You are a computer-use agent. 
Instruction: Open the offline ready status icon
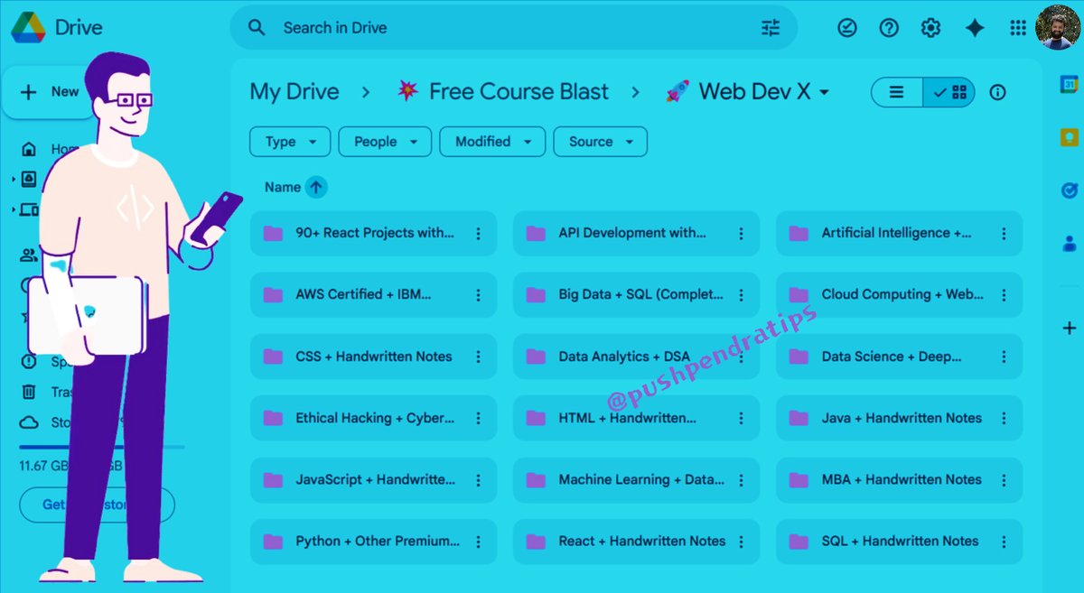click(847, 28)
